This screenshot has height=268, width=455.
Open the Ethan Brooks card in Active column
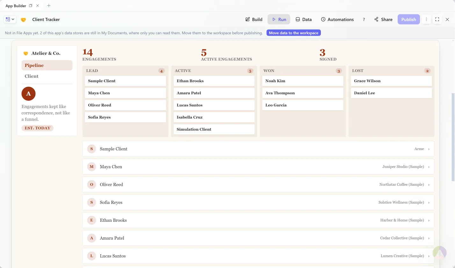(x=214, y=81)
